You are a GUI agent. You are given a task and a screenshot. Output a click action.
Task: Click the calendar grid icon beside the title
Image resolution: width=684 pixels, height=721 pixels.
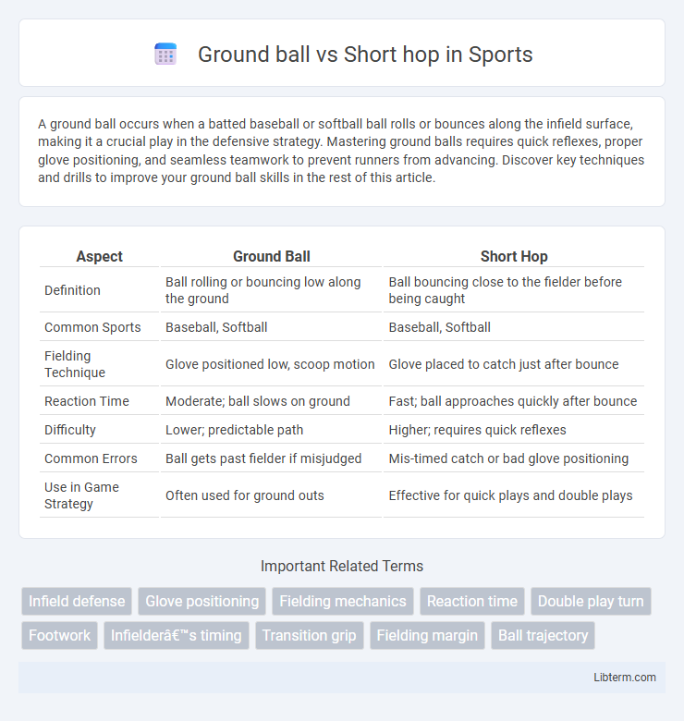coord(165,55)
